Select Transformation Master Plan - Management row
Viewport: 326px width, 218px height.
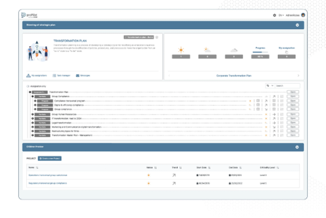pos(166,135)
